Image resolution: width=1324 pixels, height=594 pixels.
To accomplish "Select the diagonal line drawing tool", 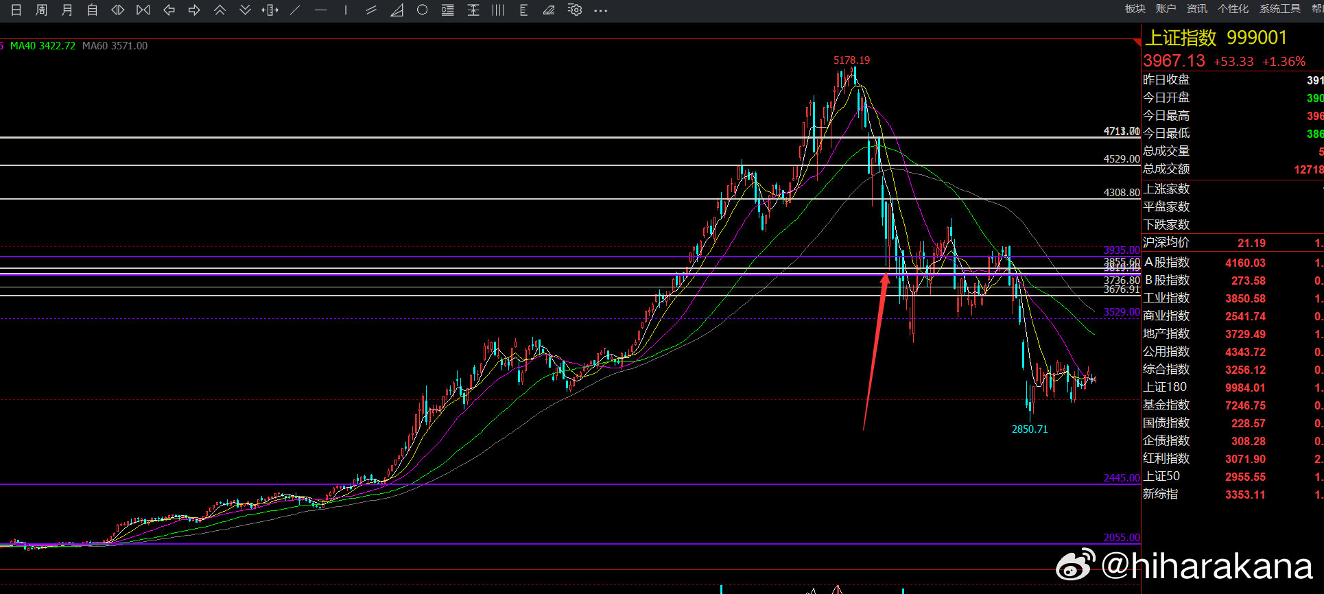I will tap(295, 10).
